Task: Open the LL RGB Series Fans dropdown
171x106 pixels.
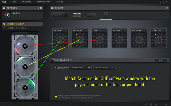Action: point(81,68)
